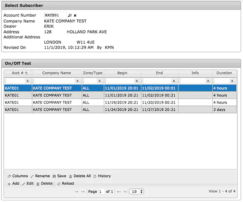Click the Zone/Type filter input field
This screenshot has height=202, width=243.
point(90,81)
